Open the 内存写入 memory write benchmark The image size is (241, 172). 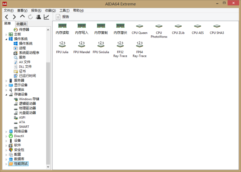click(82, 29)
